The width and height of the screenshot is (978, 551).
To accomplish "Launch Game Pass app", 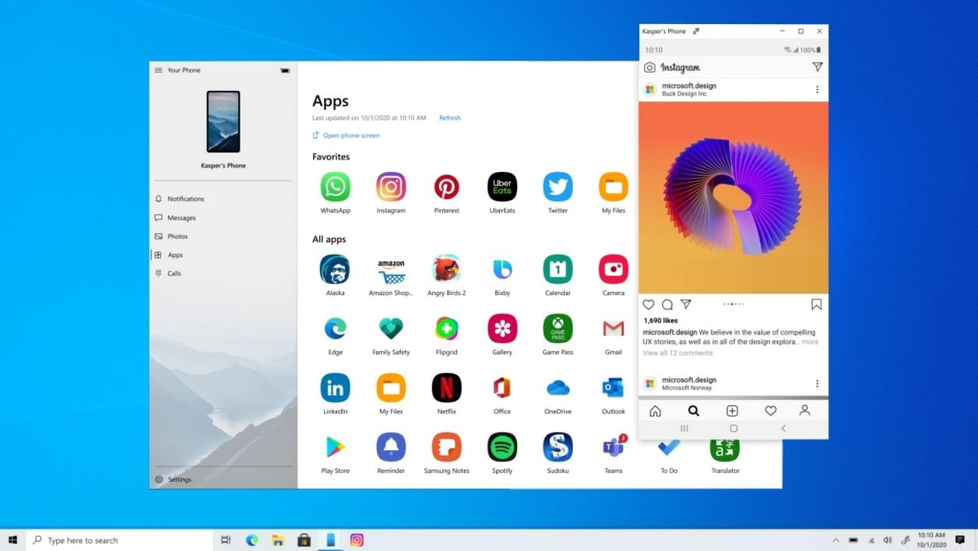I will pos(558,328).
